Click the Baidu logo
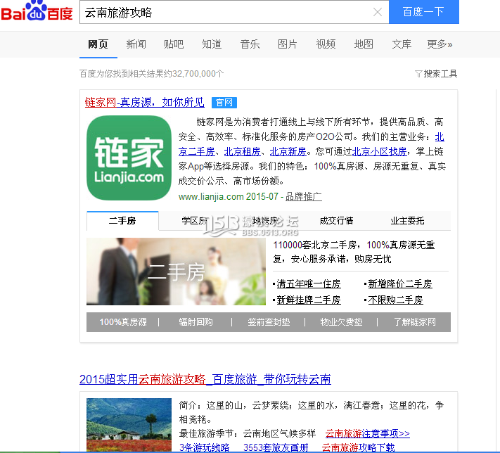Screen dimensions: 500x453 coord(37,11)
